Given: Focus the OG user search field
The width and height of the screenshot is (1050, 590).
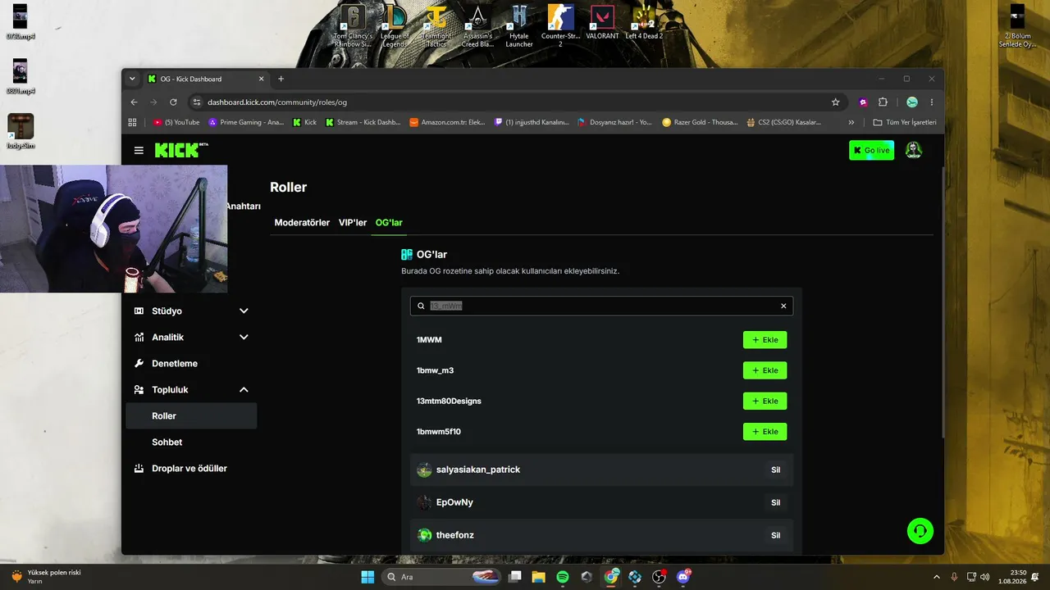Looking at the screenshot, I should (601, 306).
